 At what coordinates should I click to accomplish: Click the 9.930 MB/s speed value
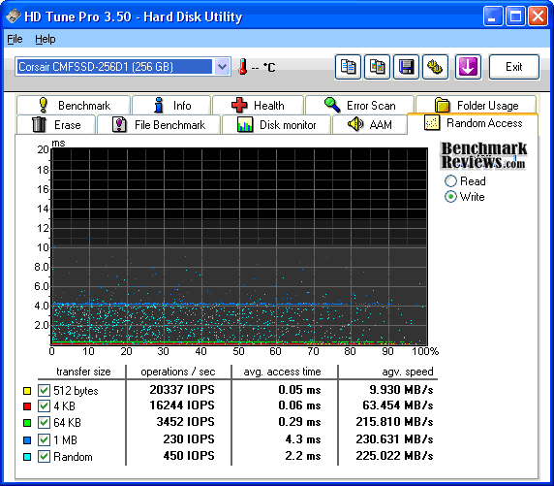(401, 389)
